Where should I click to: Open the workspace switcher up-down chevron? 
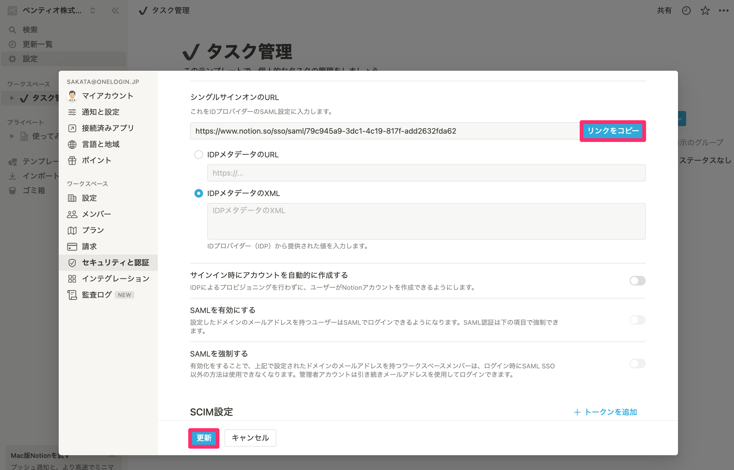click(x=93, y=11)
